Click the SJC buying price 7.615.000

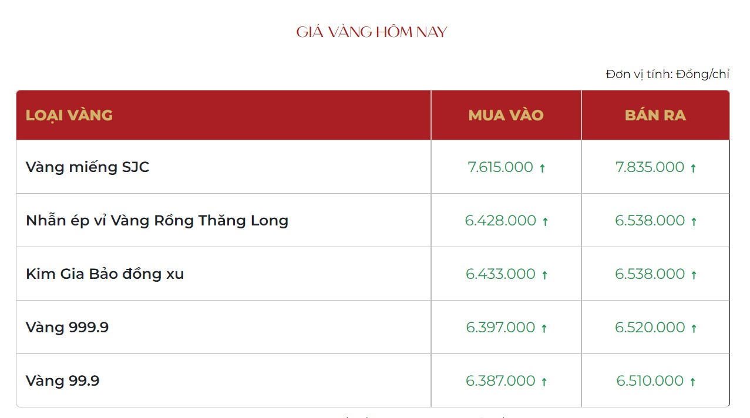click(x=500, y=167)
